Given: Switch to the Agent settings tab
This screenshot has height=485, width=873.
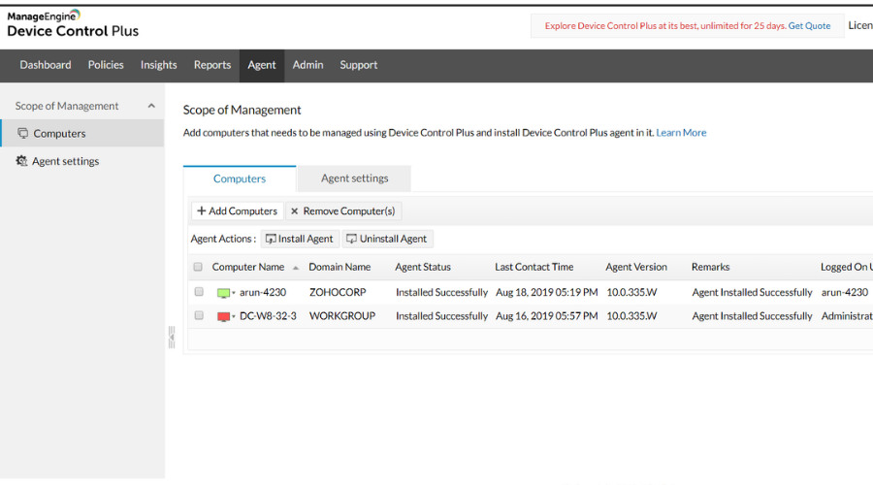Looking at the screenshot, I should (x=355, y=178).
